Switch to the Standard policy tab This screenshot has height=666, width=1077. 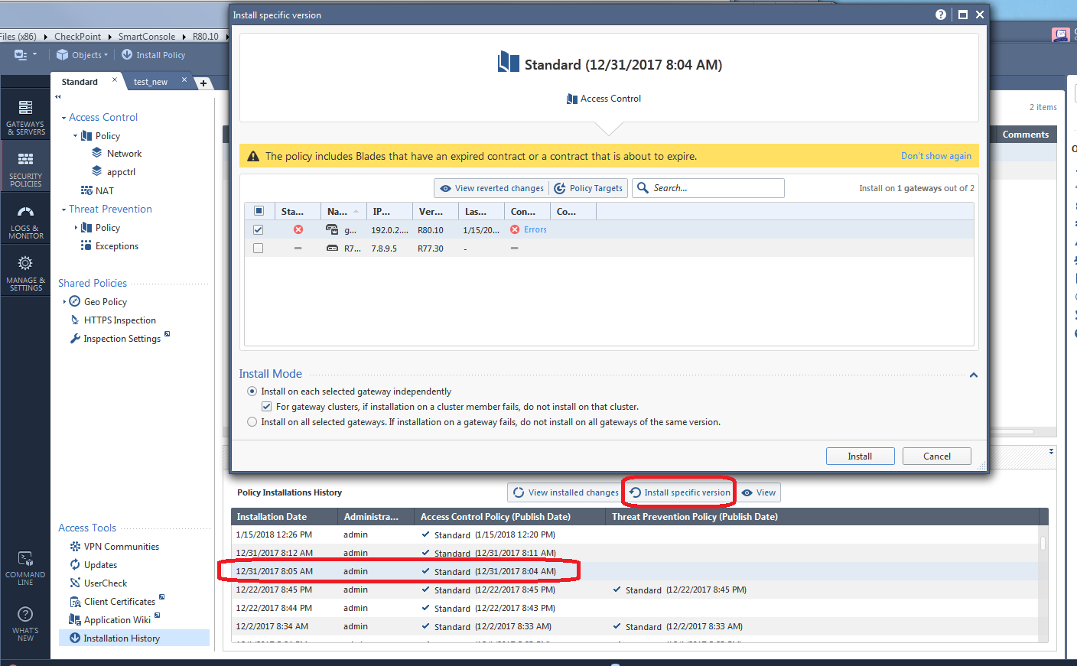coord(80,82)
